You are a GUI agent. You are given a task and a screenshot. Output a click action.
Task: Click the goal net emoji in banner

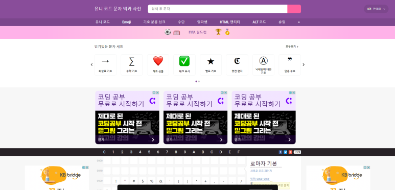pyautogui.click(x=177, y=33)
